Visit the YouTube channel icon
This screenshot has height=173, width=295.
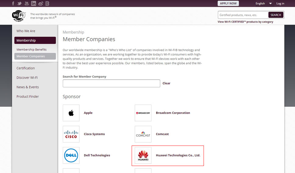coord(27,3)
